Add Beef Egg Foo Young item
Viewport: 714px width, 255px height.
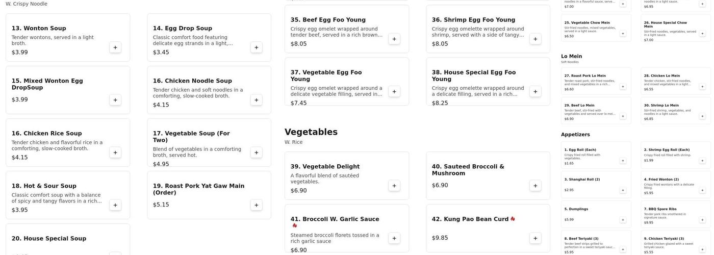(x=394, y=39)
